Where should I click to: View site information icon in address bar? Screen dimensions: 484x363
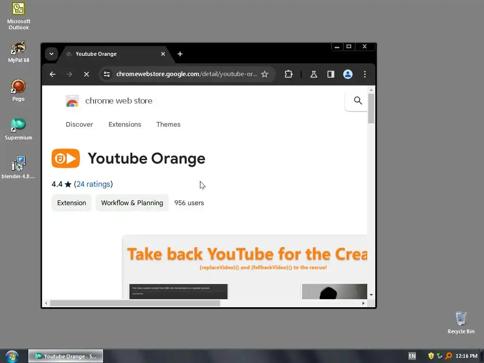click(x=107, y=74)
